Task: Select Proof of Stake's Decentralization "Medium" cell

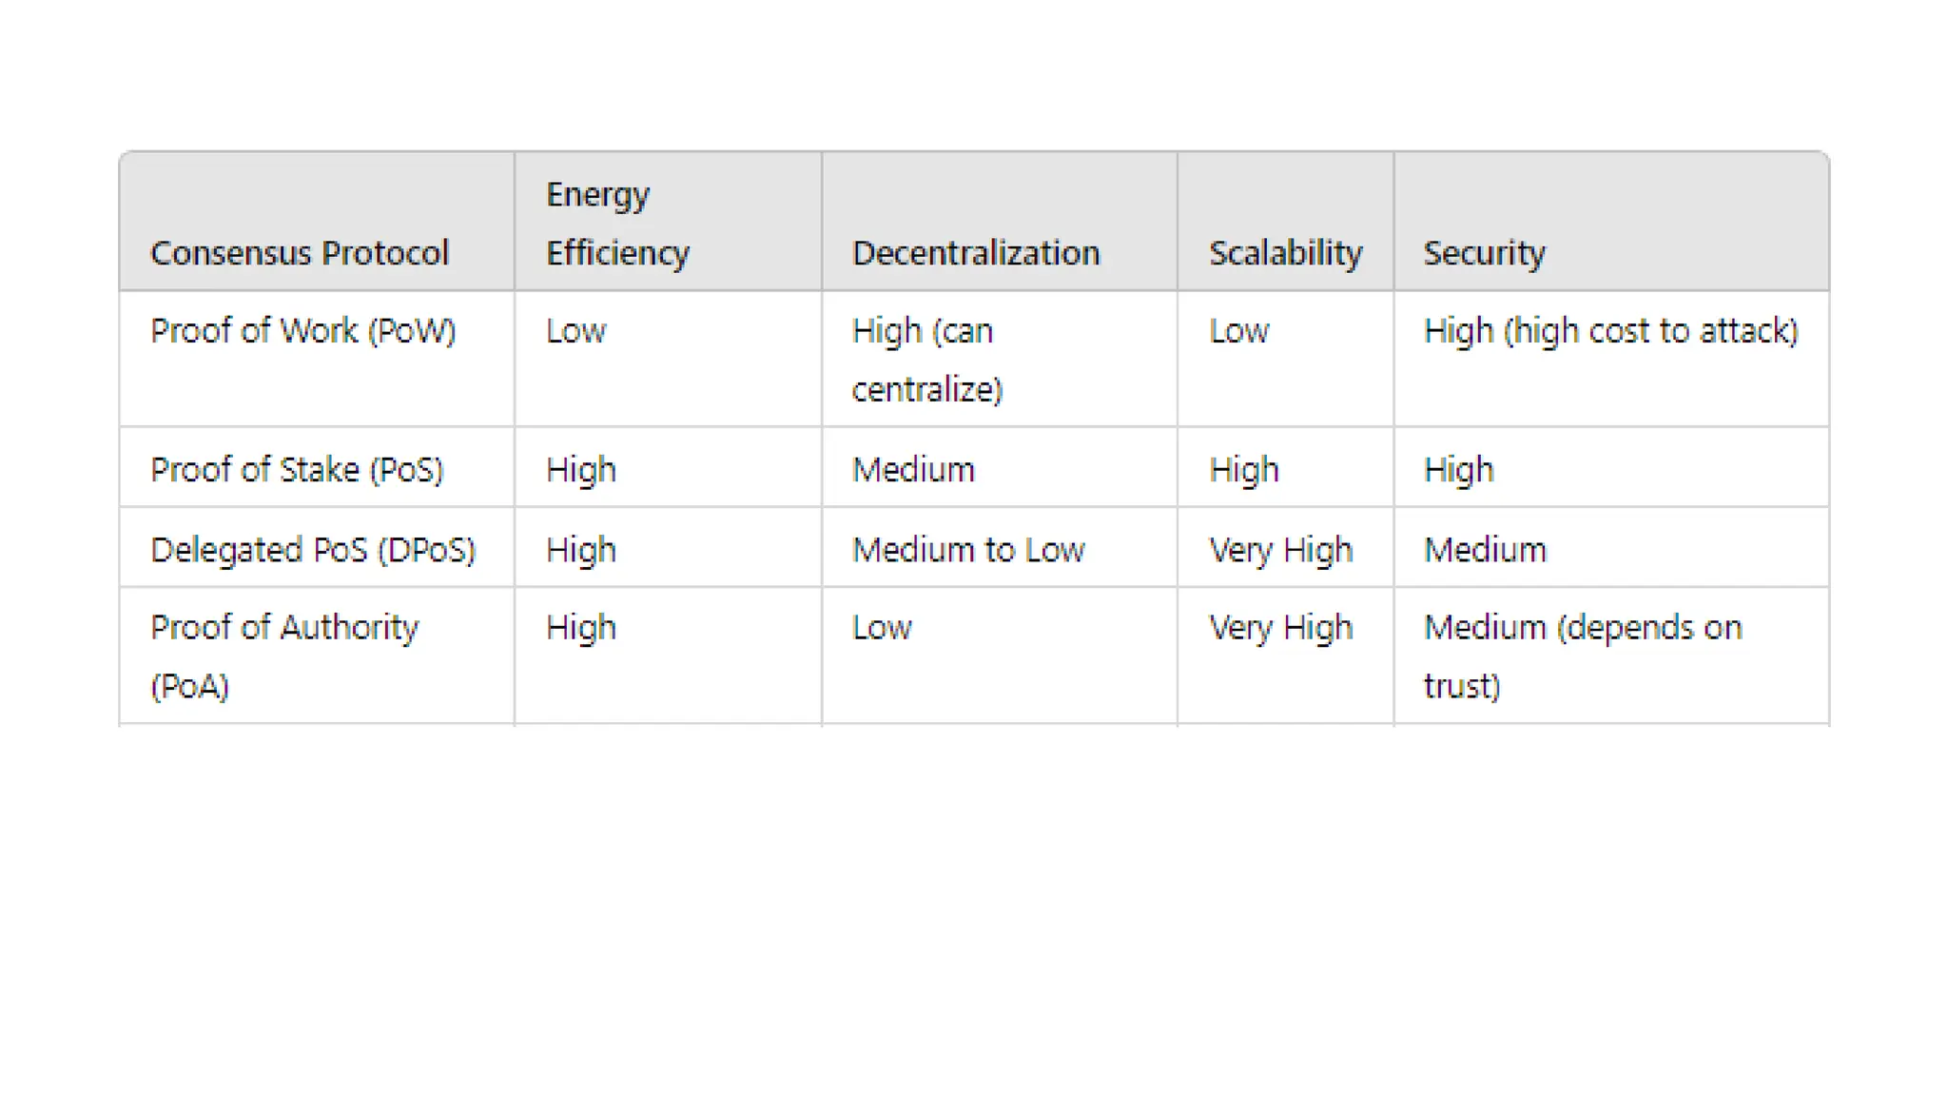Action: [x=913, y=470]
